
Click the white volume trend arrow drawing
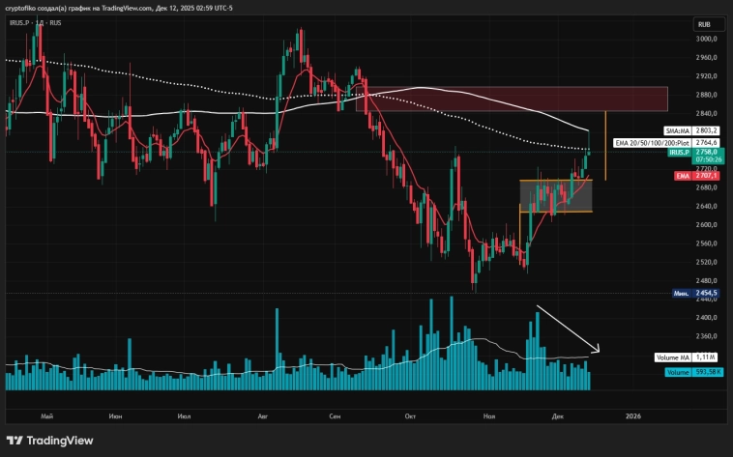[569, 329]
